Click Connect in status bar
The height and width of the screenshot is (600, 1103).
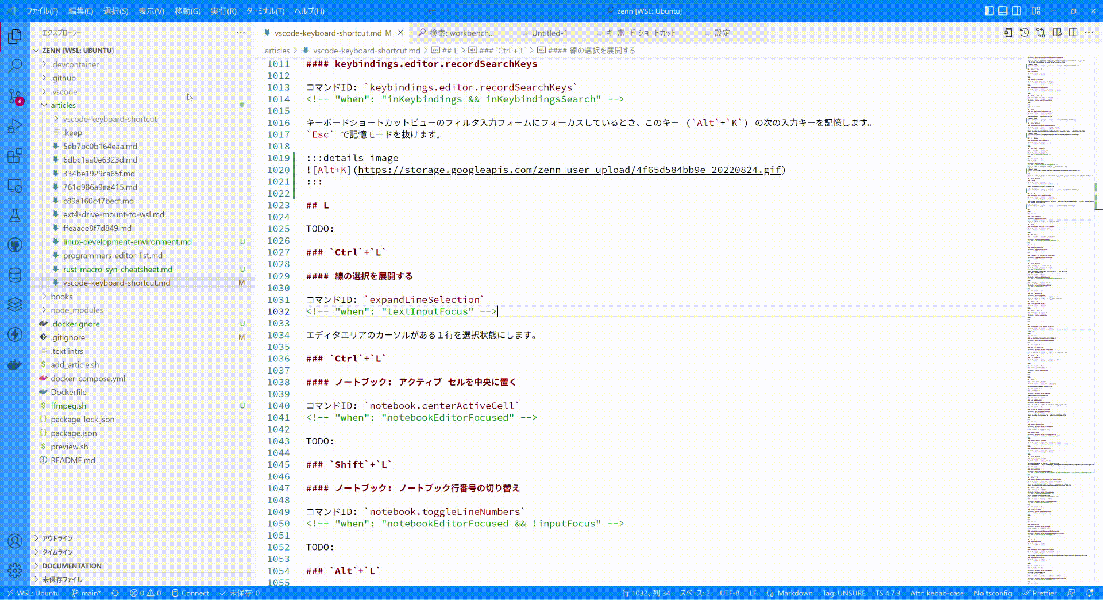click(x=191, y=593)
